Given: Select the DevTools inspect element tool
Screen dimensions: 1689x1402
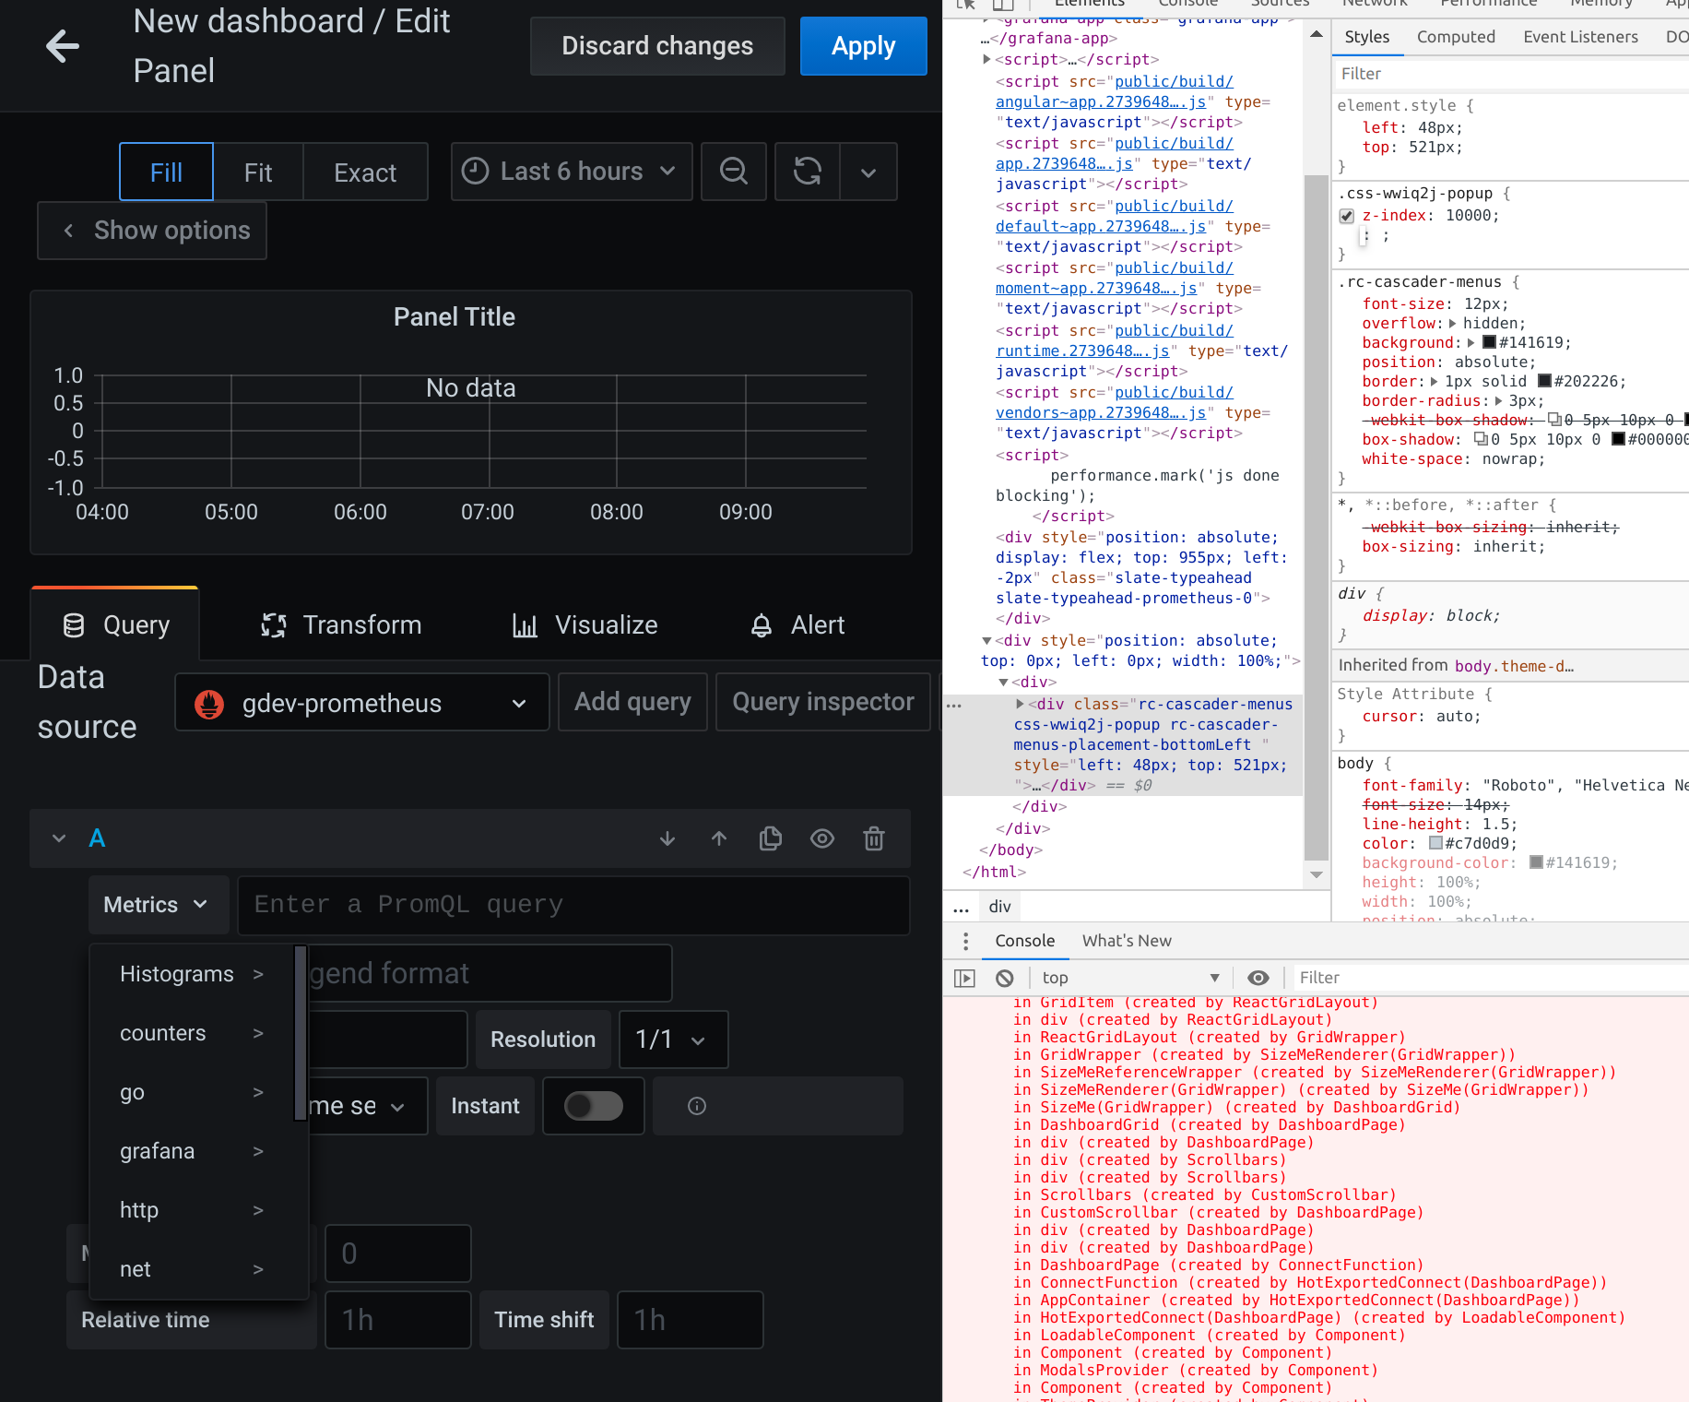Looking at the screenshot, I should [964, 5].
